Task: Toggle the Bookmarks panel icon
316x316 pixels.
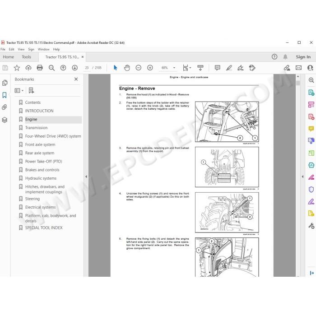Action: point(5,95)
